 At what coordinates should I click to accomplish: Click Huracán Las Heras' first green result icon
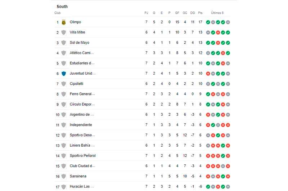(x=208, y=187)
